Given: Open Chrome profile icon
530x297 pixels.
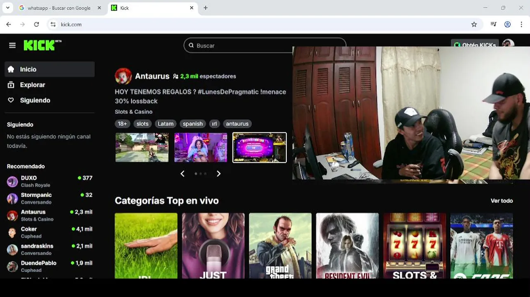Looking at the screenshot, I should coord(508,24).
